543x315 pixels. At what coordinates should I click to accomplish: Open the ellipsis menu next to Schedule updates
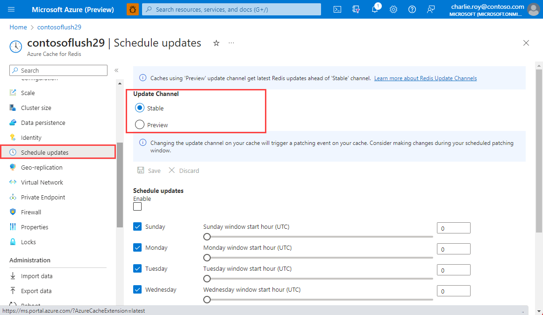231,42
